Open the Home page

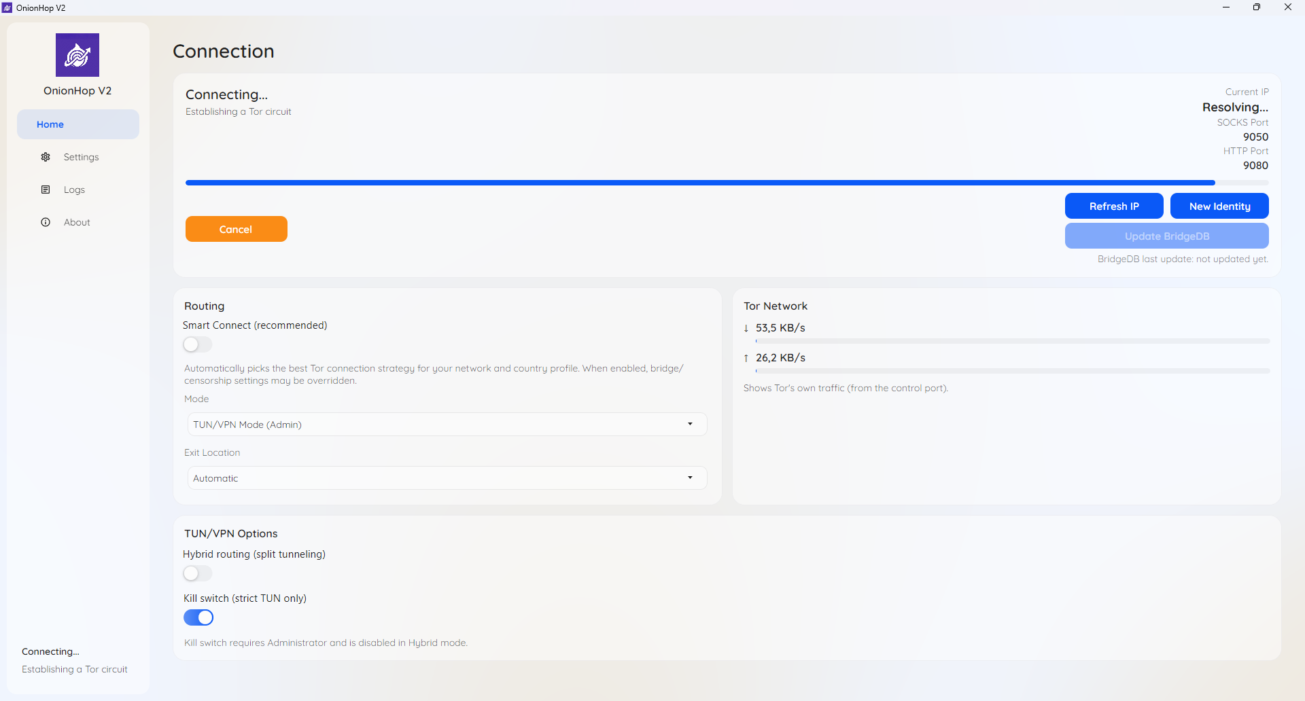click(78, 124)
